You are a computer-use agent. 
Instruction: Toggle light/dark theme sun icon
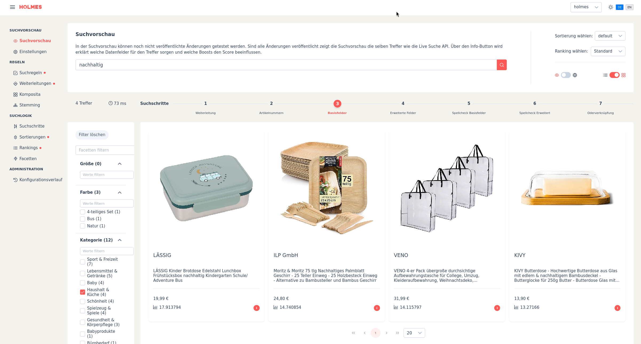611,7
